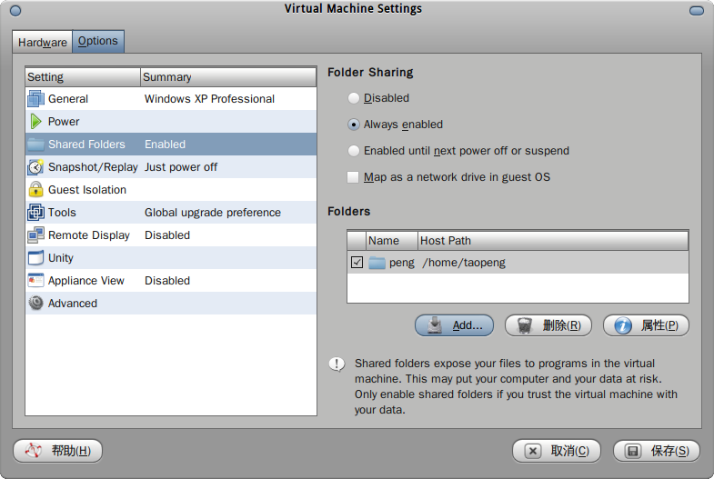Click the warning exclamation bubble icon

click(x=337, y=364)
